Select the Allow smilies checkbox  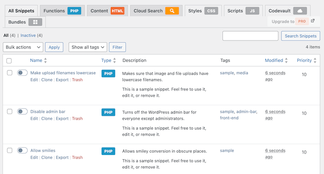[10, 151]
